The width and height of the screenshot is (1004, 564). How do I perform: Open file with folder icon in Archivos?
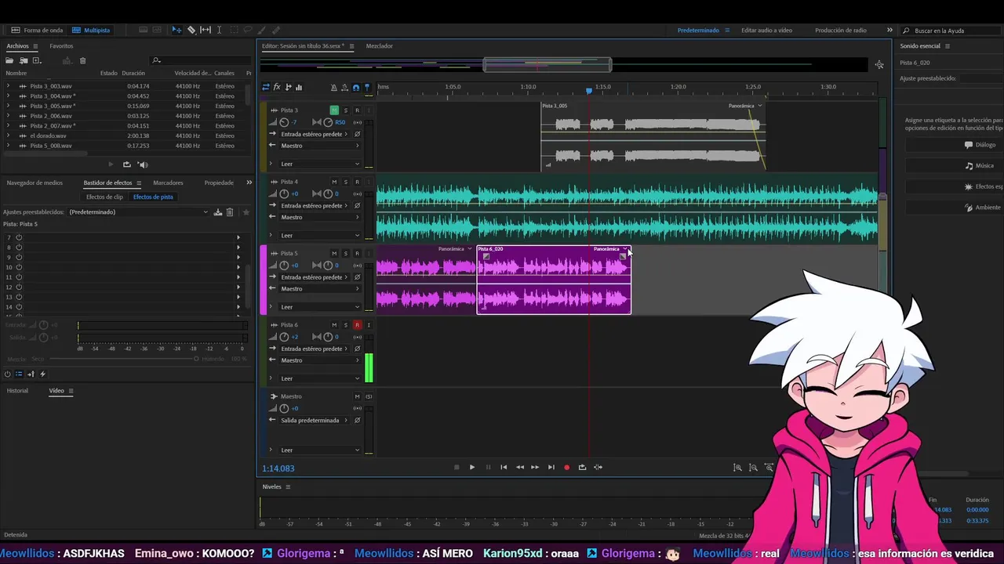click(x=10, y=60)
